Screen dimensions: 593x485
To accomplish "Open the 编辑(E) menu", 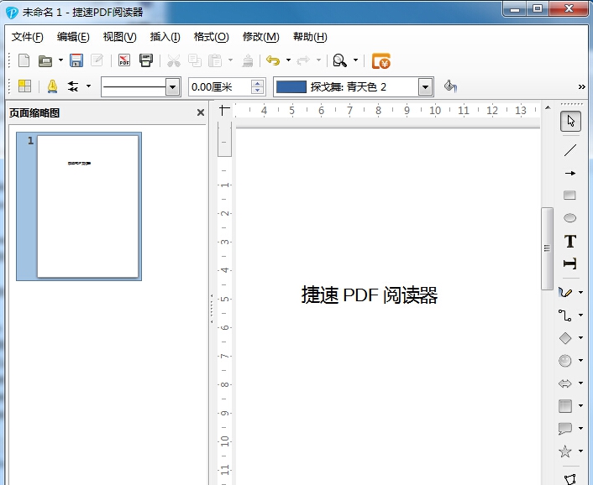I will click(73, 37).
